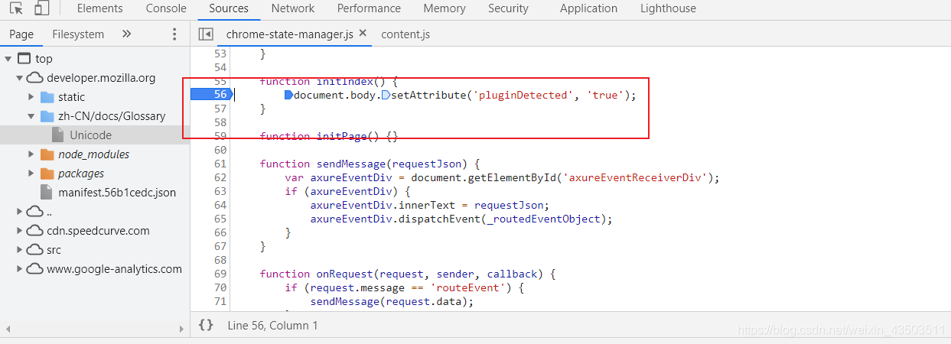
Task: Toggle inline breakpoint marker before document.body
Action: pos(288,95)
